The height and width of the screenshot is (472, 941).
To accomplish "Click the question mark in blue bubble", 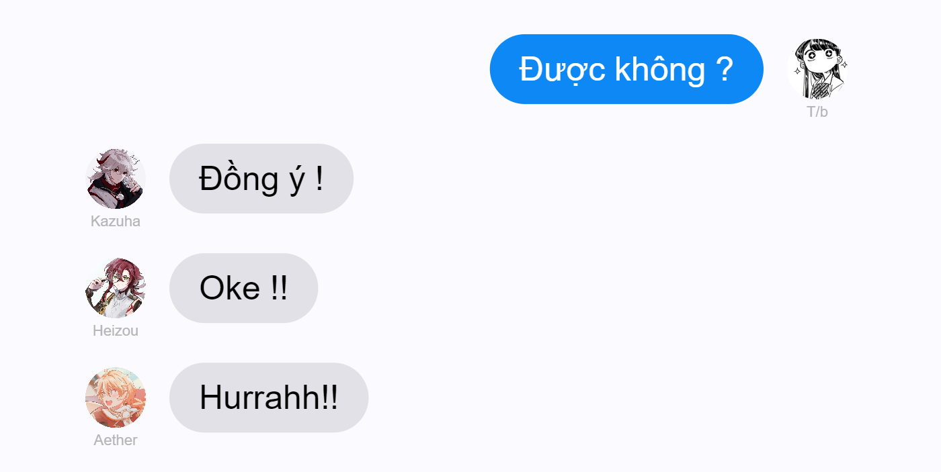I will point(724,70).
